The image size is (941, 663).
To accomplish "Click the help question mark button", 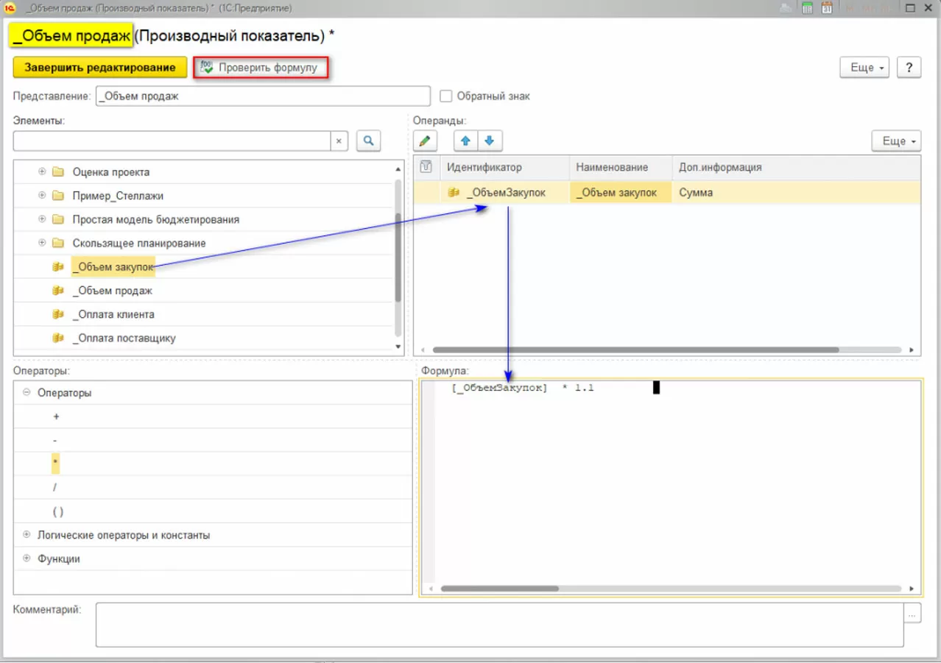I will pos(909,68).
